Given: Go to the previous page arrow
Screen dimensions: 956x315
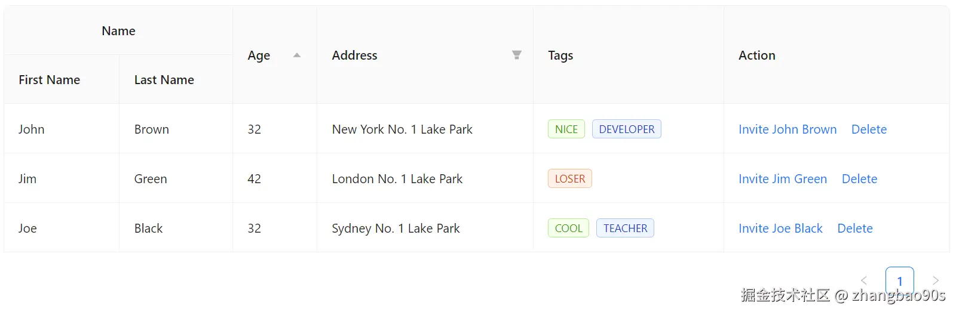Looking at the screenshot, I should [x=864, y=280].
